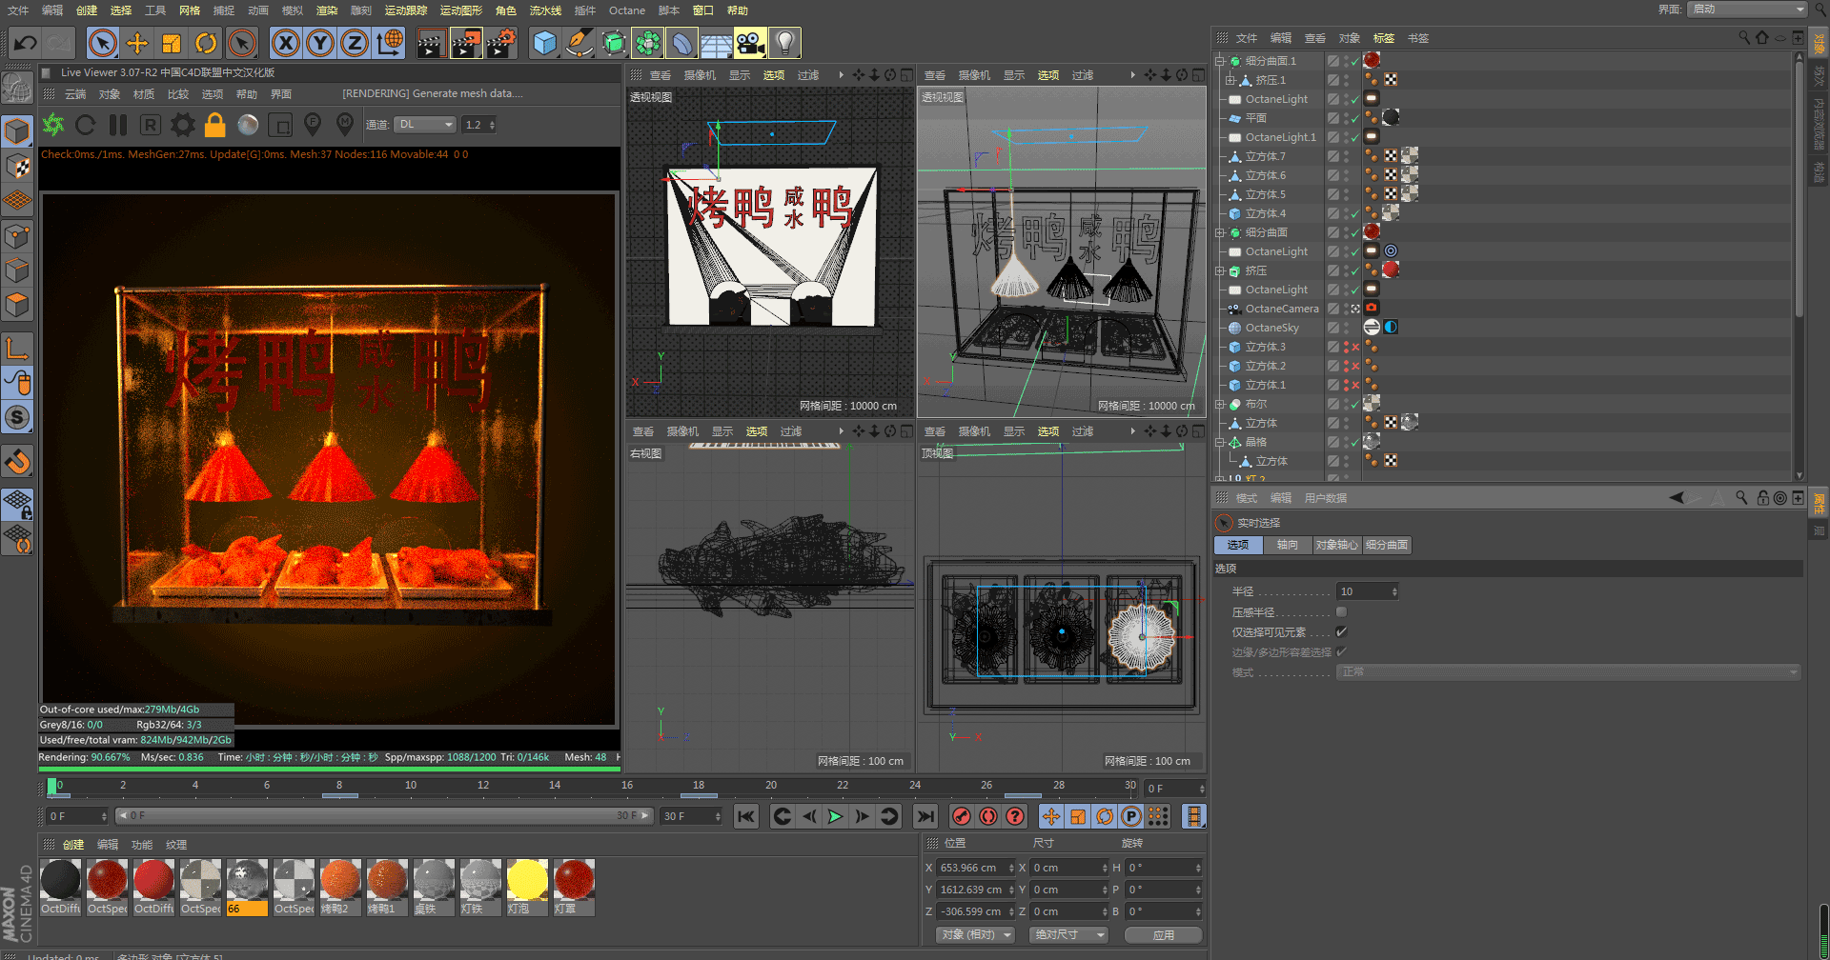Screen dimensions: 1830x960
Task: Open 摄像机 menu in top-left perspective viewport
Action: coord(700,75)
